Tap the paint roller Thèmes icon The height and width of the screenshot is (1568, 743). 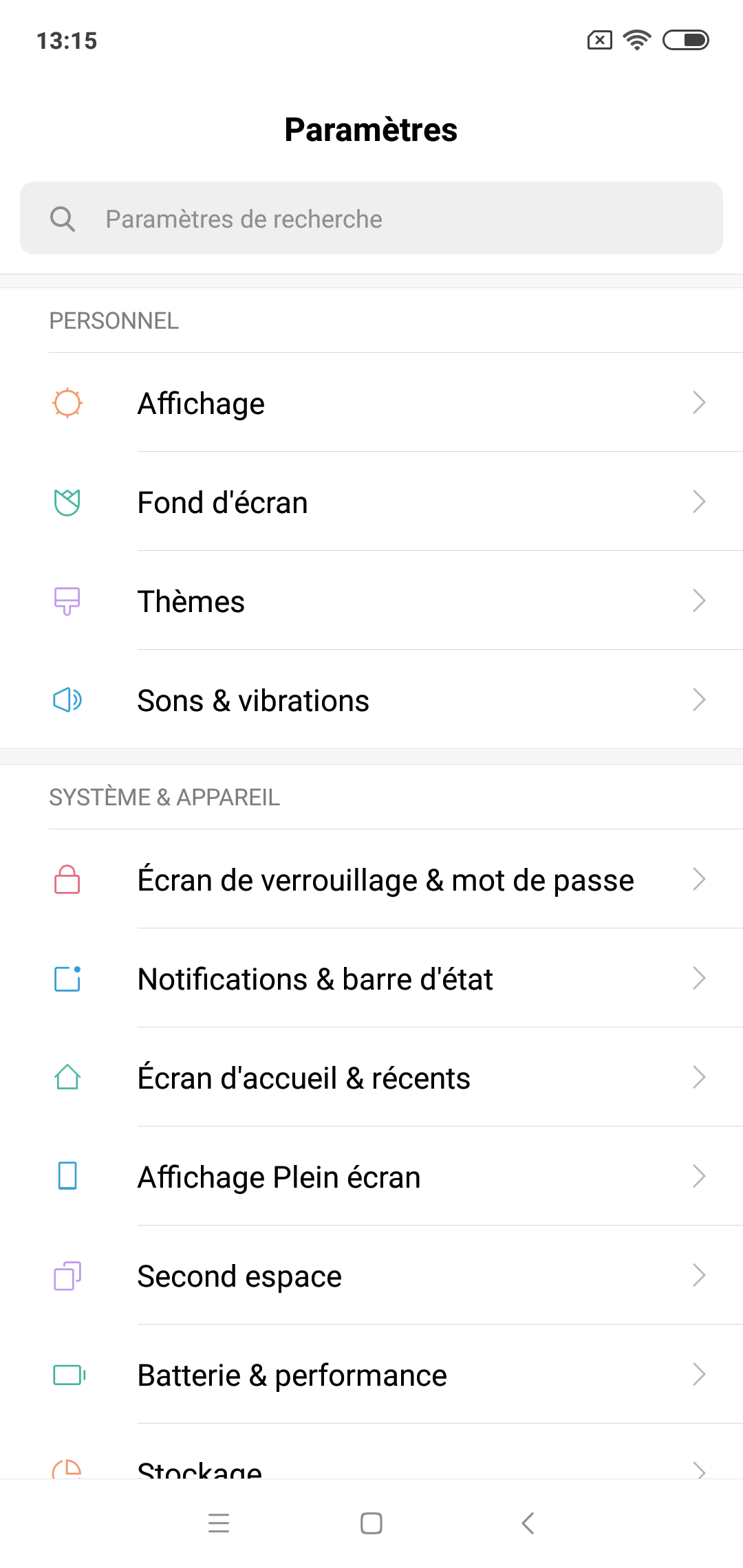point(67,601)
